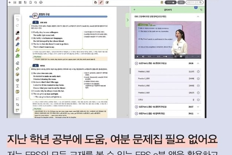Select the ruler tool in the drawing toolbar
Screen dimensions: 232x155
click(17, 69)
